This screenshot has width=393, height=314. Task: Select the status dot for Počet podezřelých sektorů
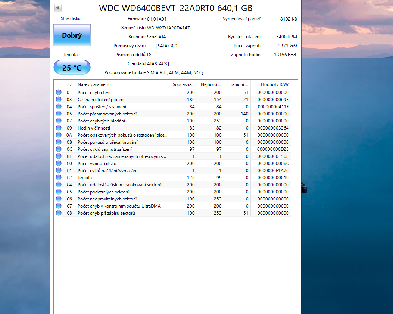(x=59, y=192)
